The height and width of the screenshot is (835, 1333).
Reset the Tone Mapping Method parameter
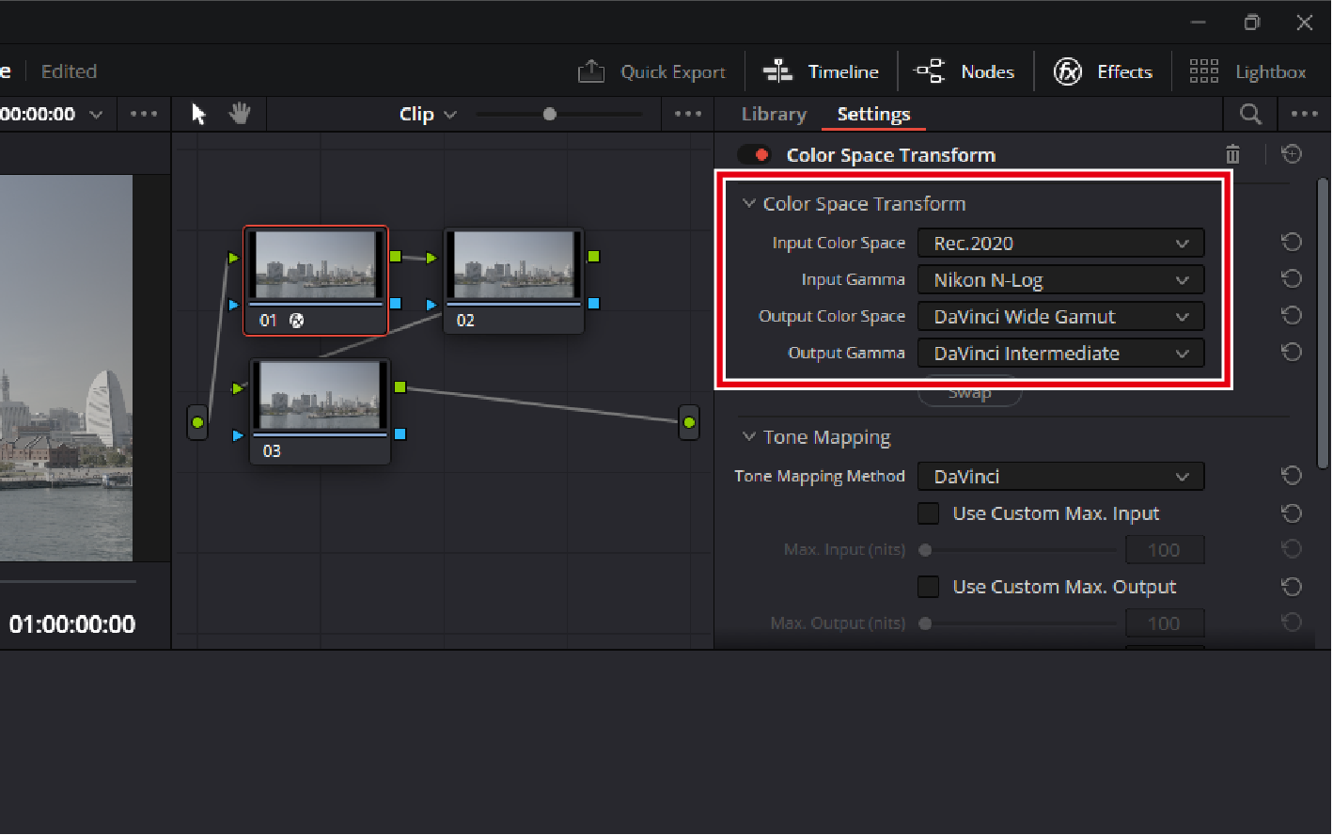click(x=1292, y=476)
